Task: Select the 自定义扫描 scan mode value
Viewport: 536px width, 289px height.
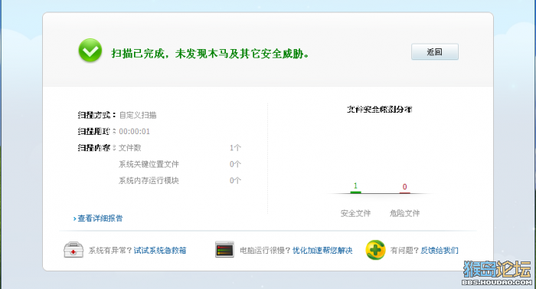Action: click(x=138, y=115)
